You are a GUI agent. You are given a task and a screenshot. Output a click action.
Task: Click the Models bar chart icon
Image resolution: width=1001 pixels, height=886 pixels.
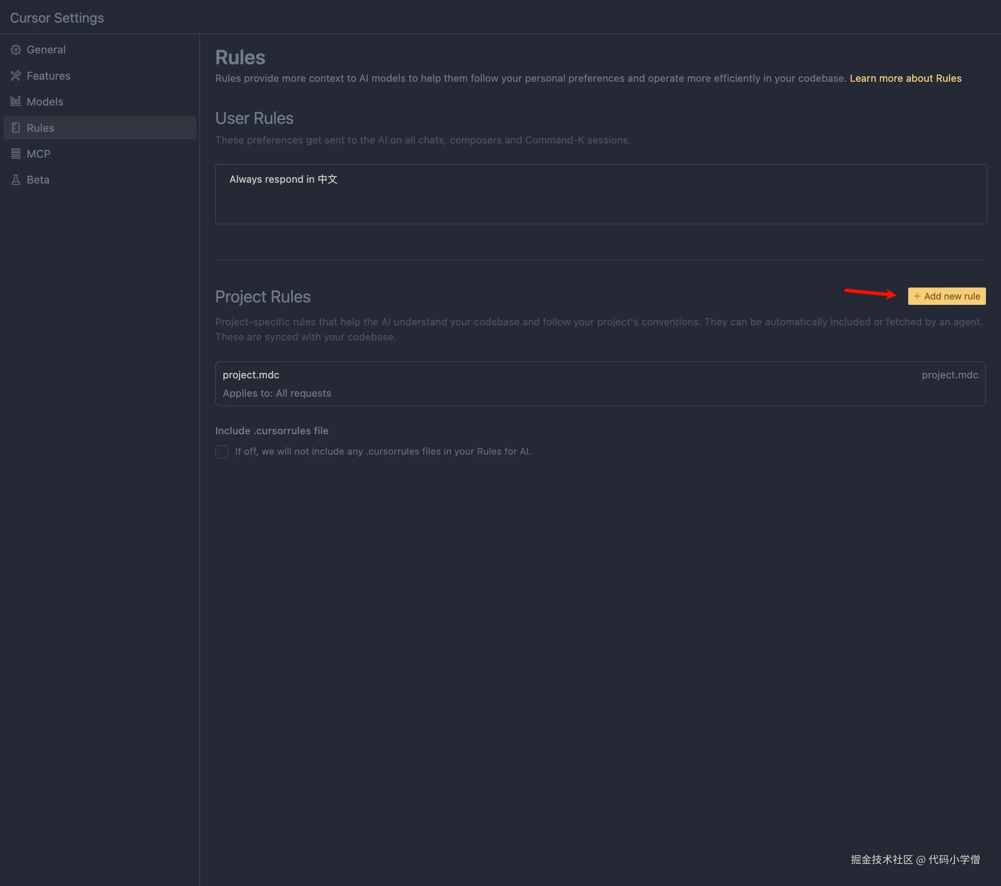point(16,101)
